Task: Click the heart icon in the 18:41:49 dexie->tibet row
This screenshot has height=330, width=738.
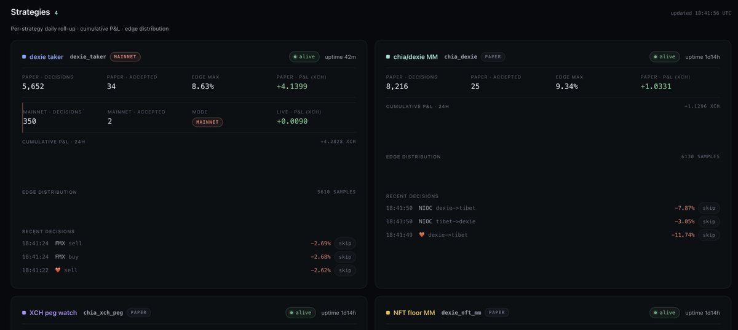Action: [x=423, y=235]
